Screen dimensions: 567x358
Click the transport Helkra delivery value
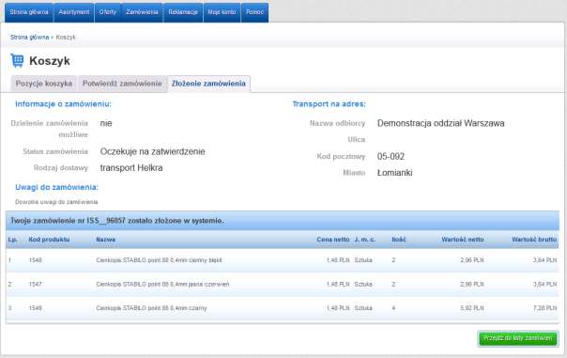click(x=131, y=168)
